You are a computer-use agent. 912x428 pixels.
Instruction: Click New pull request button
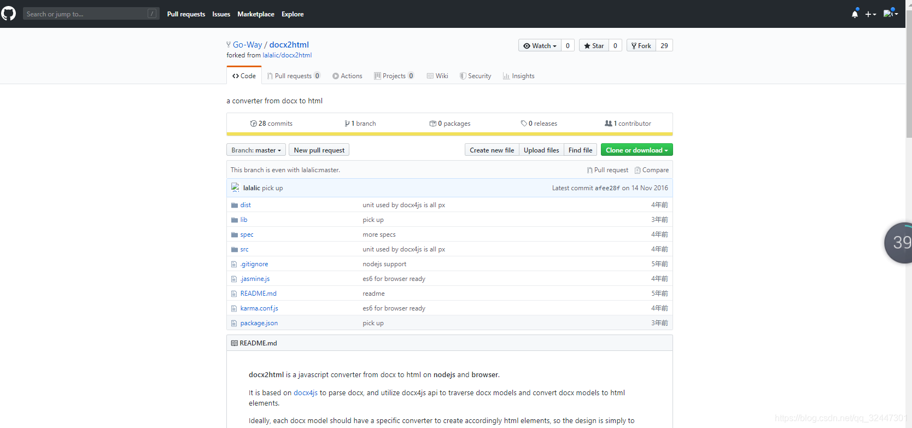click(x=319, y=150)
